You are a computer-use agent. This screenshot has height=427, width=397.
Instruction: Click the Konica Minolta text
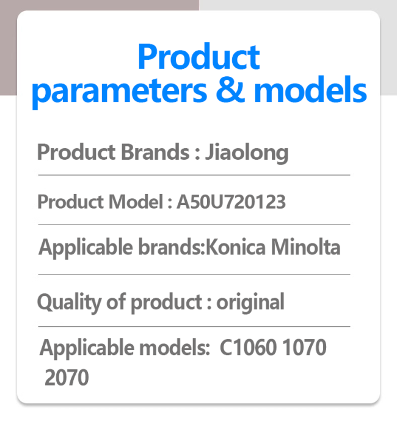pyautogui.click(x=272, y=247)
